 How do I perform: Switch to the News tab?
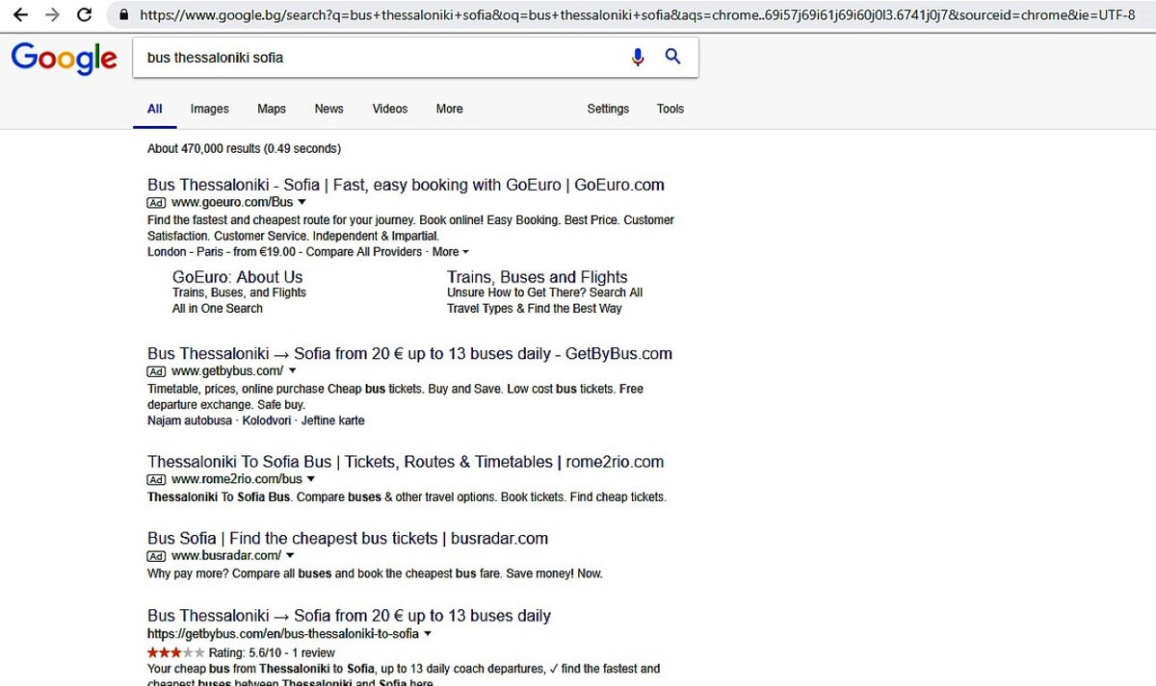click(328, 109)
